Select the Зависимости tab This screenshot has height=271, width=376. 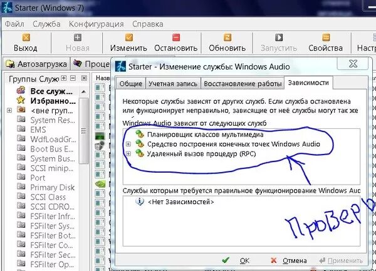pyautogui.click(x=308, y=83)
